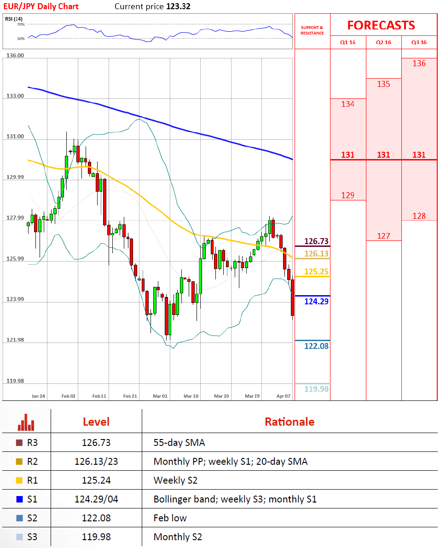
Task: Click the Apr 07 date axis label
Action: [x=284, y=396]
